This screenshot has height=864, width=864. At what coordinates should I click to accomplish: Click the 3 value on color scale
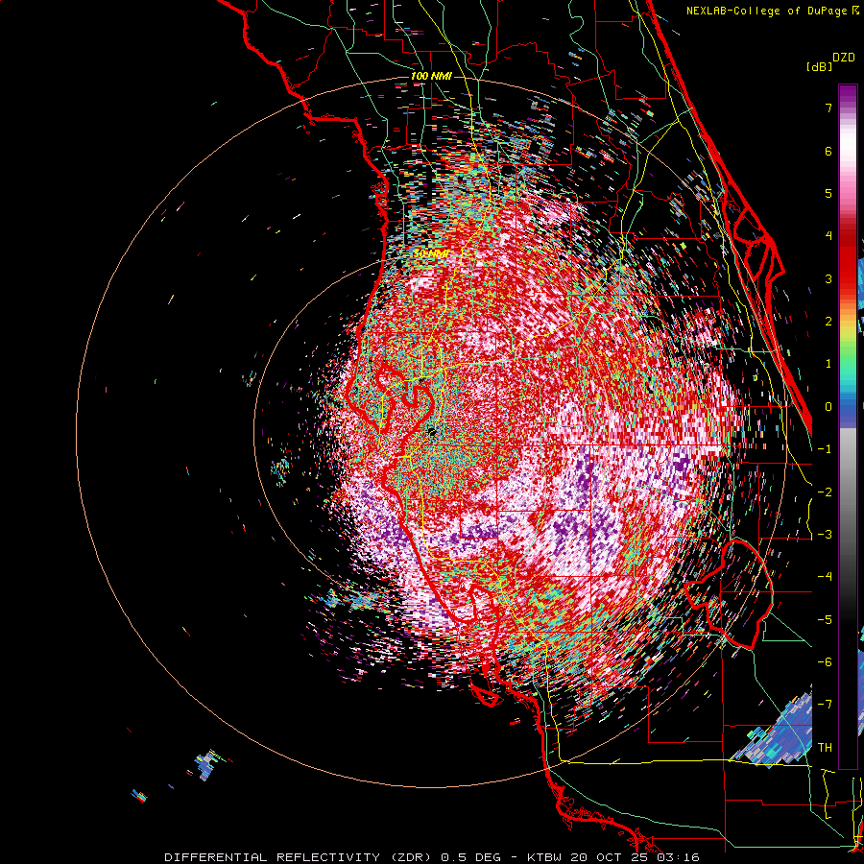click(828, 278)
